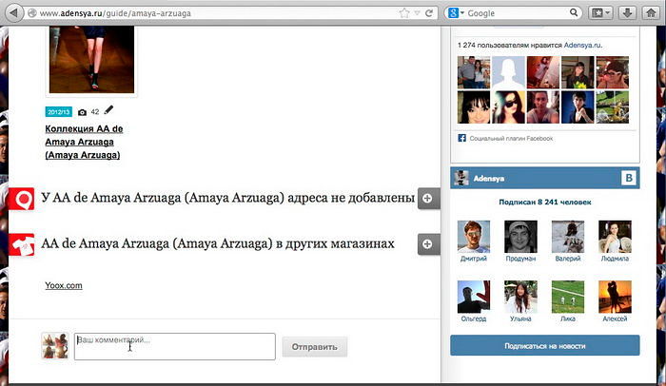
Task: Open Социальный плагин Facebook link
Action: pos(511,139)
